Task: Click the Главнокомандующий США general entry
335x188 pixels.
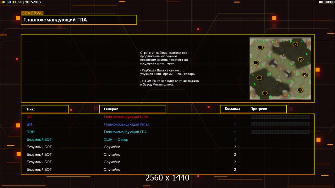Action: pyautogui.click(x=126, y=117)
